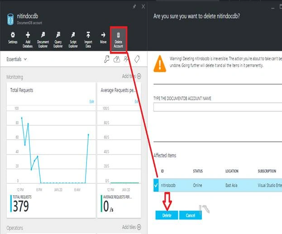This screenshot has height=234, width=282.
Task: Click Add tiles in Operations section
Action: point(131,227)
